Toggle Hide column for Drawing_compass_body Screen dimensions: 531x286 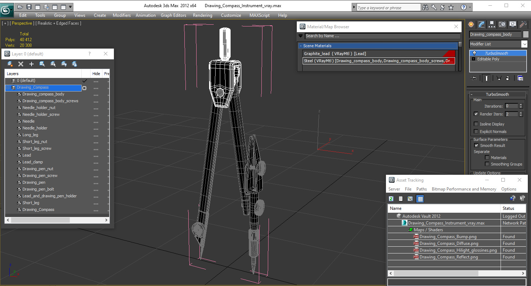tap(96, 94)
